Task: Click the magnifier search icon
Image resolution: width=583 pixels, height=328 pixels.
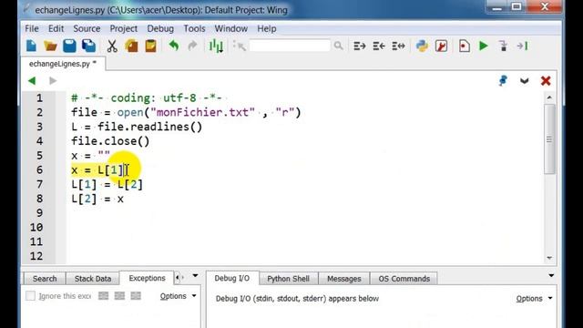Action: coord(338,46)
